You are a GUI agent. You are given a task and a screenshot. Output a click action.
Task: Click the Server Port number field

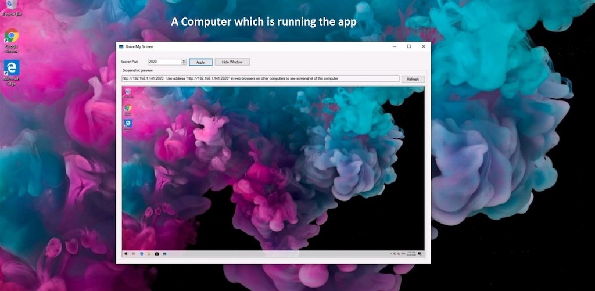(x=164, y=62)
